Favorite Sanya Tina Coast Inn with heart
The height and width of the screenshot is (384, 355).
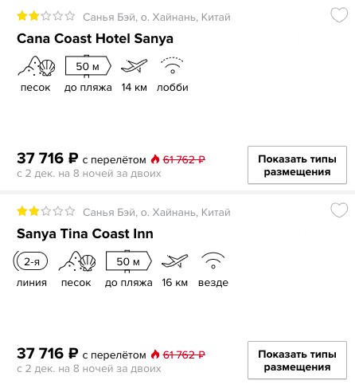[339, 210]
